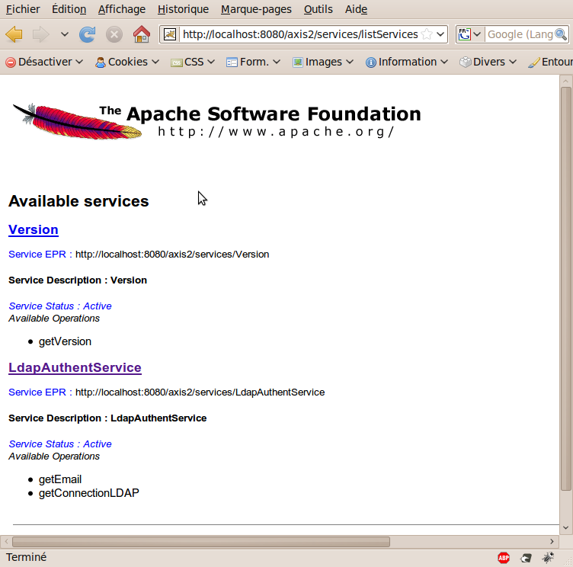Click the getConnectionLDAP operation
This screenshot has width=573, height=567.
pyautogui.click(x=89, y=493)
